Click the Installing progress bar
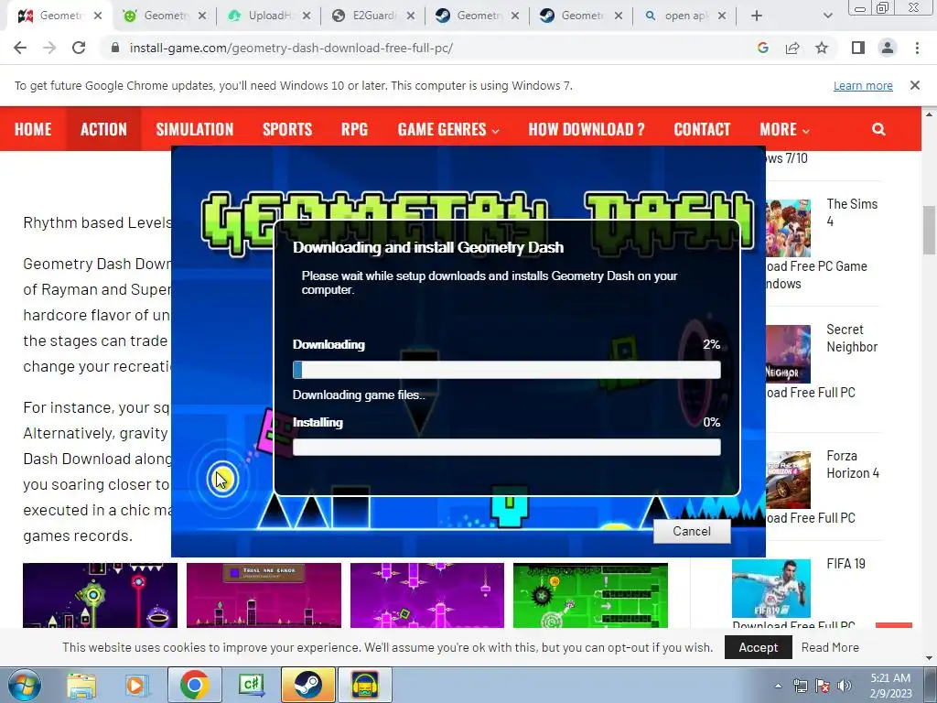Screen dimensions: 937x703 tap(507, 447)
